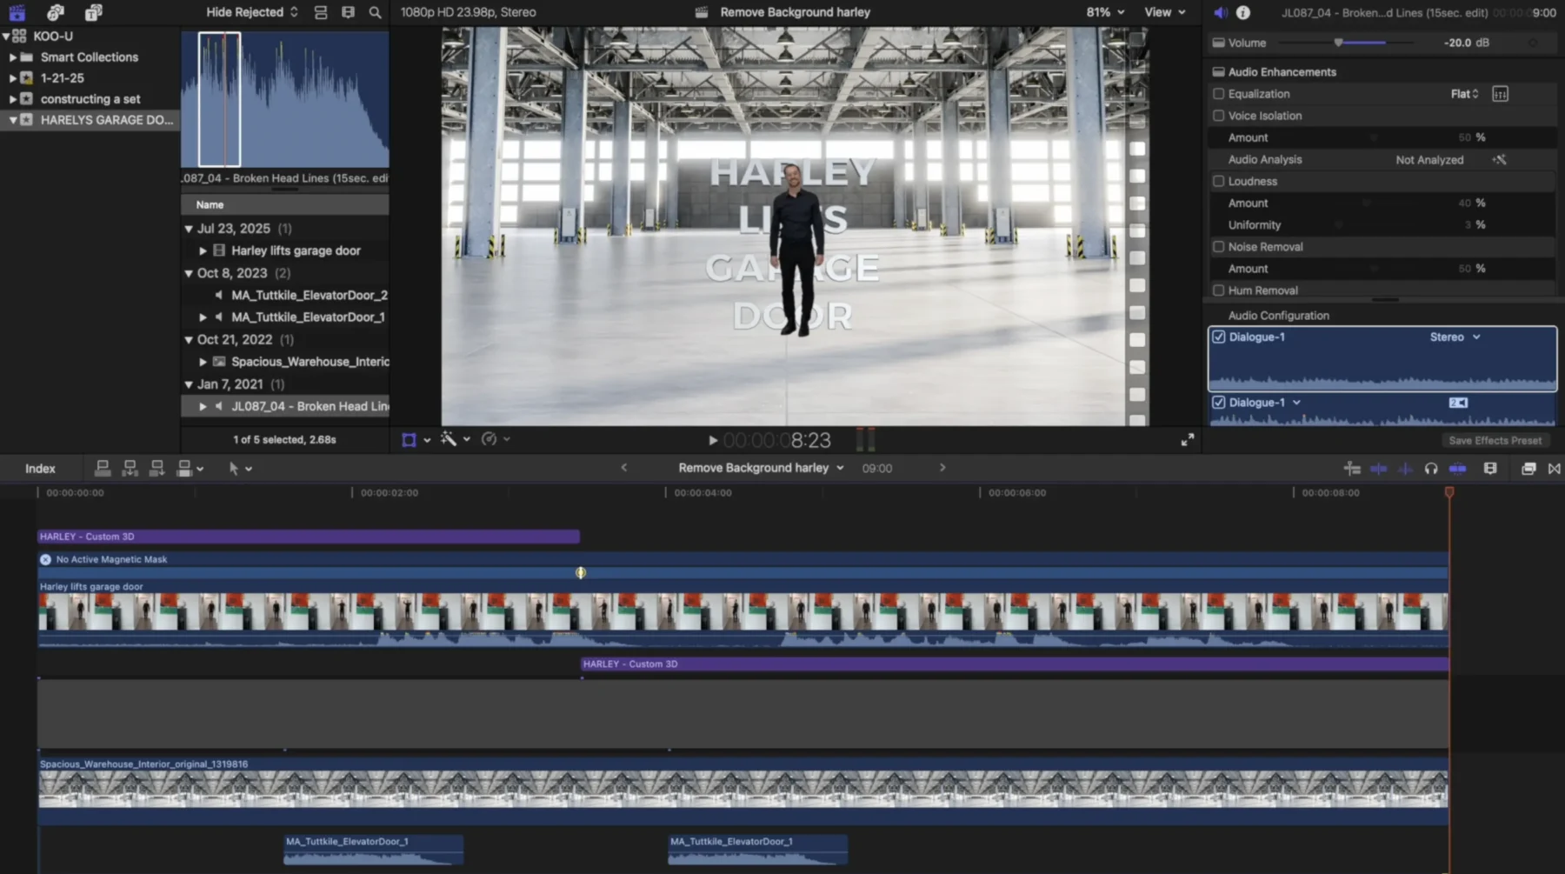This screenshot has width=1565, height=874.
Task: Open the Hide Rejected filter dropdown
Action: coord(252,12)
